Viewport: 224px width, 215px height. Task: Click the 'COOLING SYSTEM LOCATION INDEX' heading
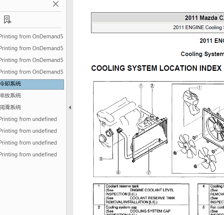point(156,68)
